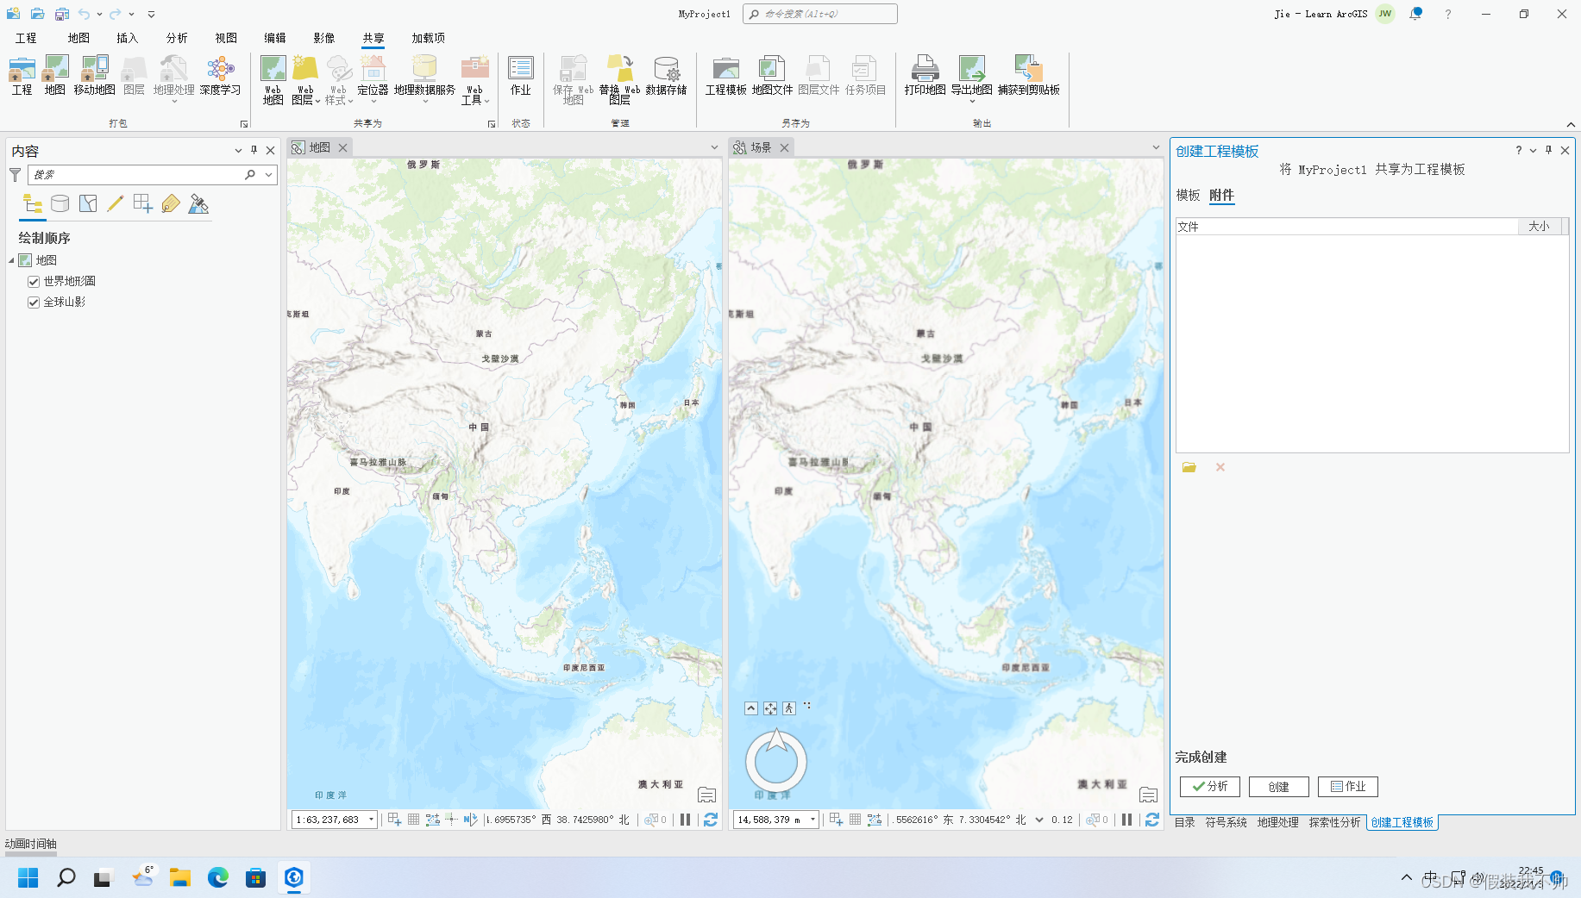Click the scene navigator compass control

[776, 761]
